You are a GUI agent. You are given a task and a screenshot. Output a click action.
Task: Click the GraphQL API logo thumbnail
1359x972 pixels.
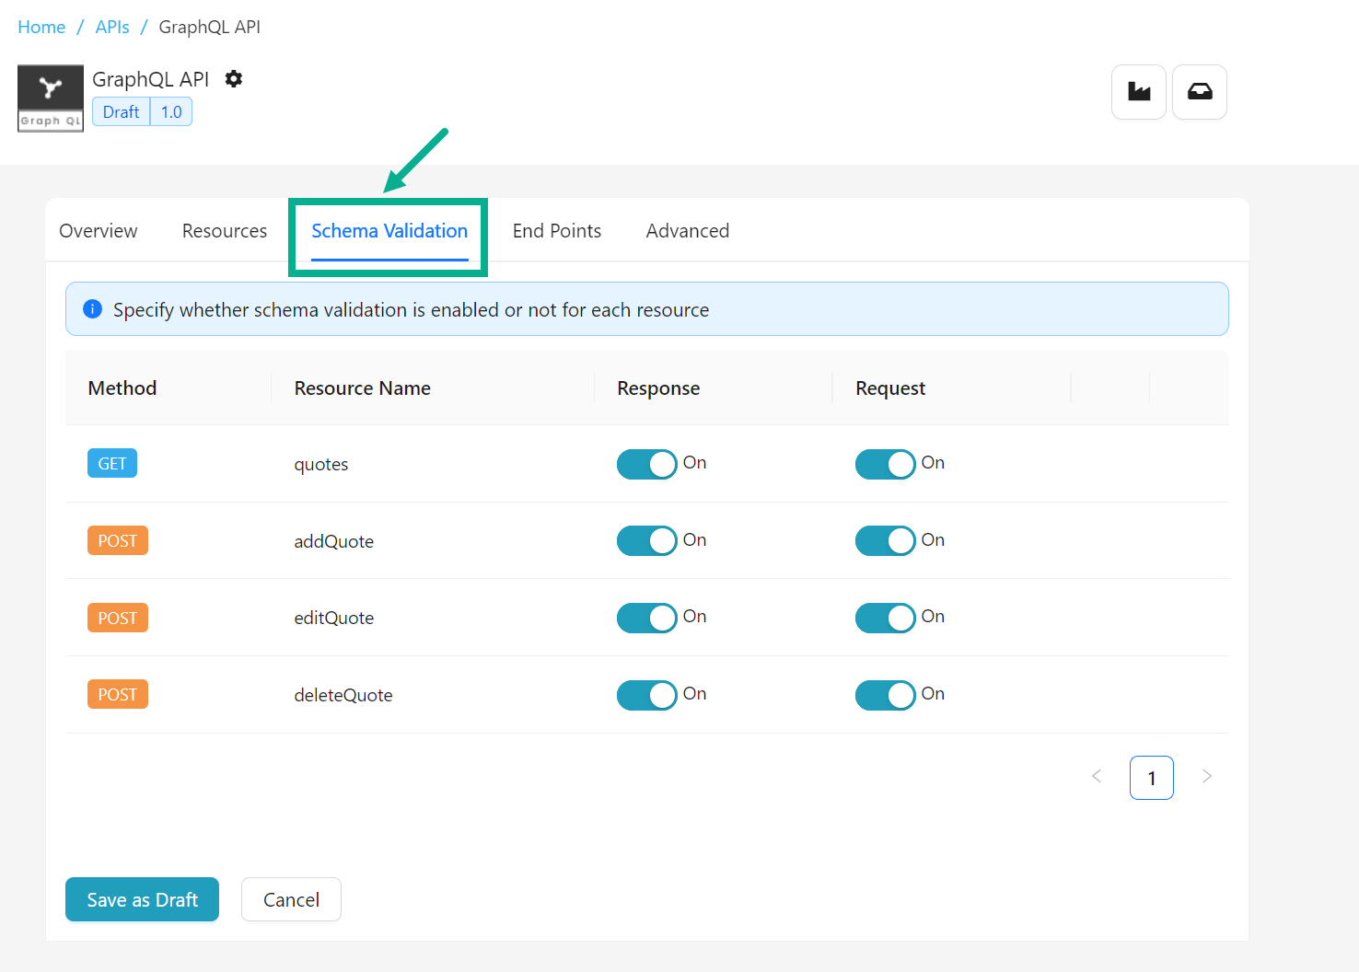pos(50,98)
